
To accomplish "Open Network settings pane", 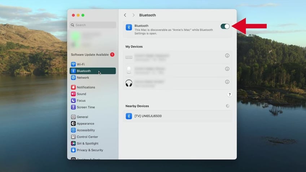I will (x=93, y=78).
